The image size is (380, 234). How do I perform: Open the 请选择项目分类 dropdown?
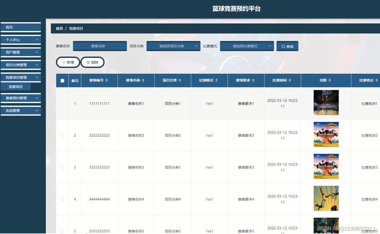(173, 46)
